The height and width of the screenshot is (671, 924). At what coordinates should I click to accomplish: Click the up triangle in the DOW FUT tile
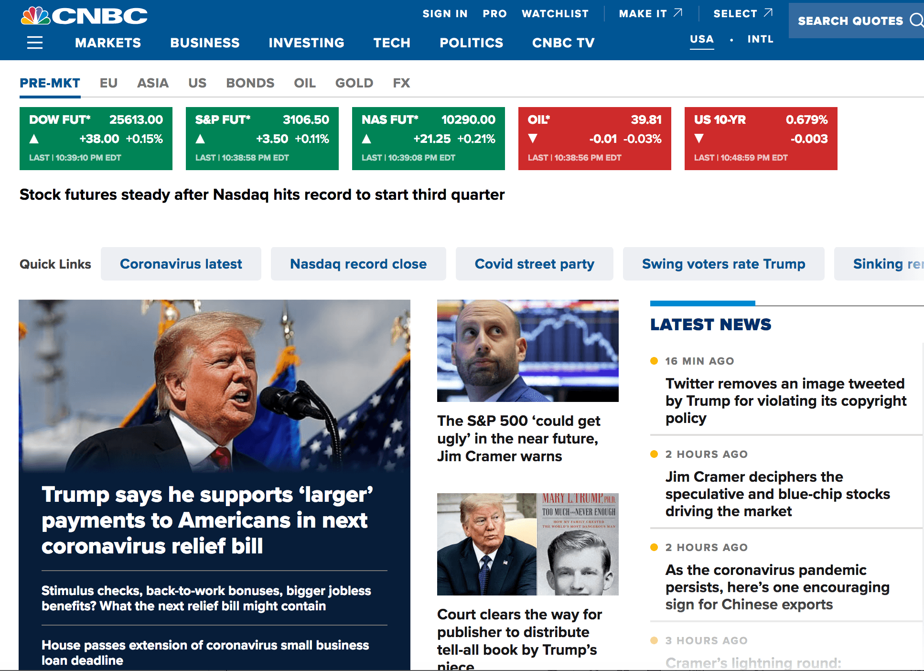click(34, 139)
